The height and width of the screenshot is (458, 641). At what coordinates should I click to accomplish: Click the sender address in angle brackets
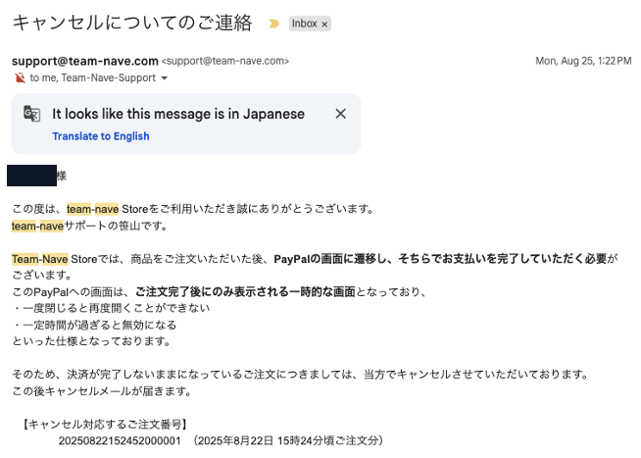click(224, 61)
